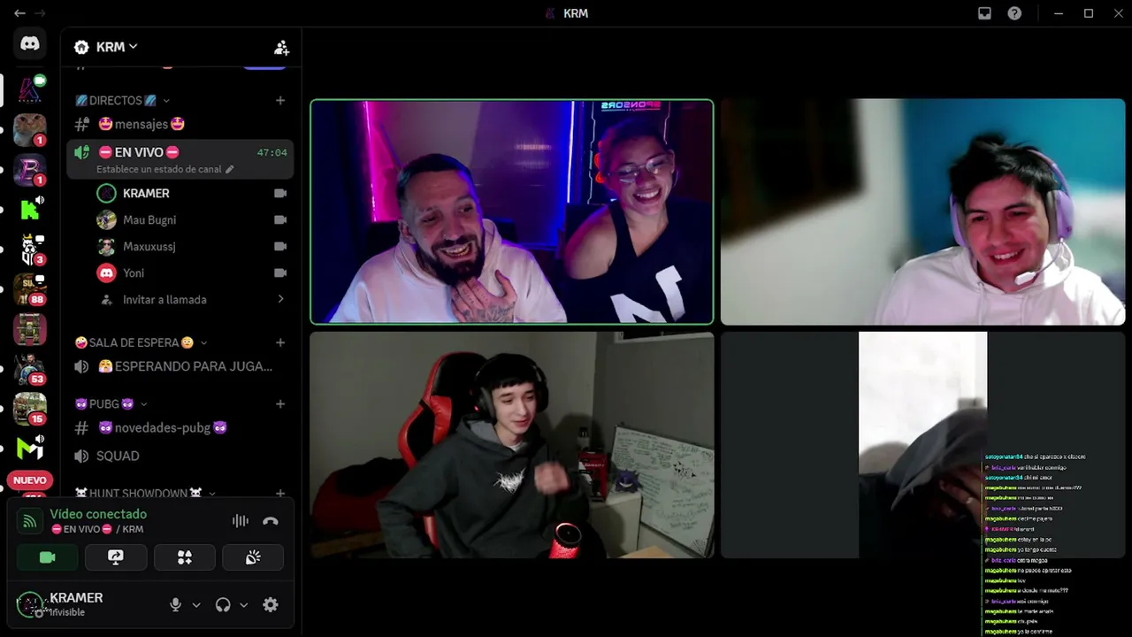Join the ESPERANDO PARA JUGA voice channel
1132x637 pixels.
coord(180,366)
